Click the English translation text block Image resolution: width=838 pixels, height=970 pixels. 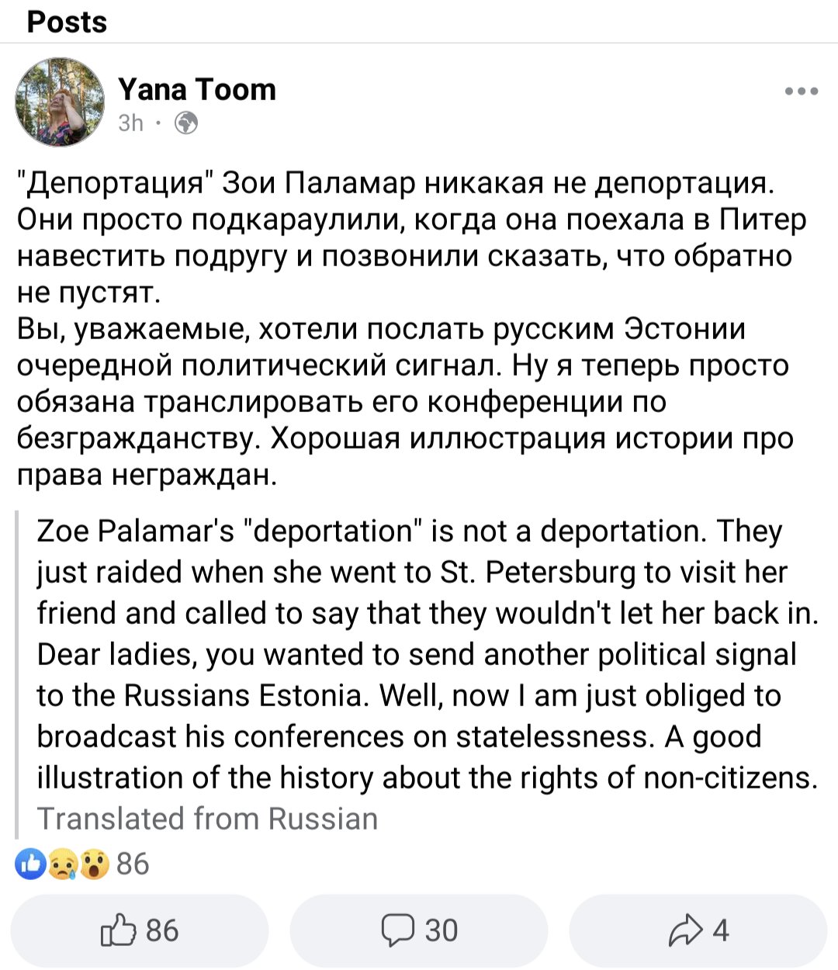click(x=427, y=654)
